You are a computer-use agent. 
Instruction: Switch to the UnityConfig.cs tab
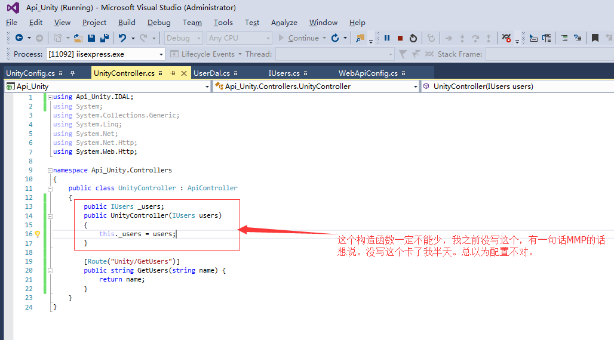coord(30,73)
